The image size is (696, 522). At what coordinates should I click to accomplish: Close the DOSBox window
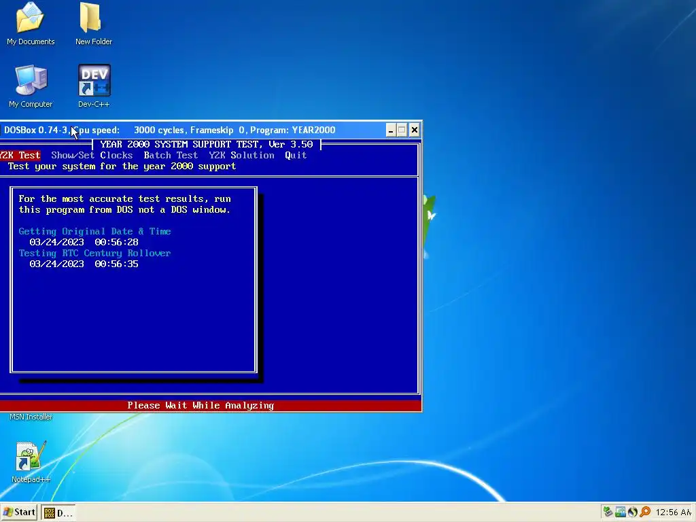[x=414, y=130]
